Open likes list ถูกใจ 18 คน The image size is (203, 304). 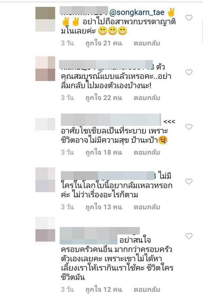(x=104, y=153)
